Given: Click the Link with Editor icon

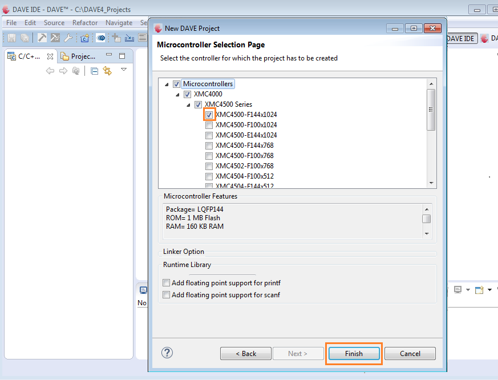Looking at the screenshot, I should click(x=107, y=71).
